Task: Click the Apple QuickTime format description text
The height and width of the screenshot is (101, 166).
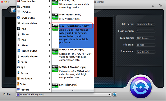Action: [x=74, y=36]
